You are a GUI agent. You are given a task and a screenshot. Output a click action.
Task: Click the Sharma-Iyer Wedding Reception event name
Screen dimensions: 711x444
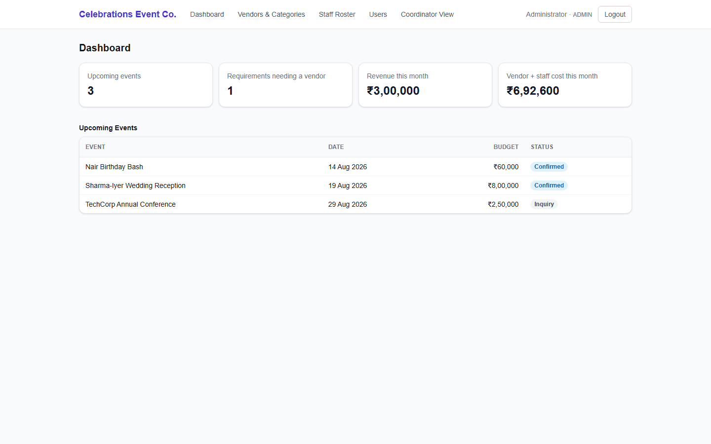pyautogui.click(x=135, y=185)
